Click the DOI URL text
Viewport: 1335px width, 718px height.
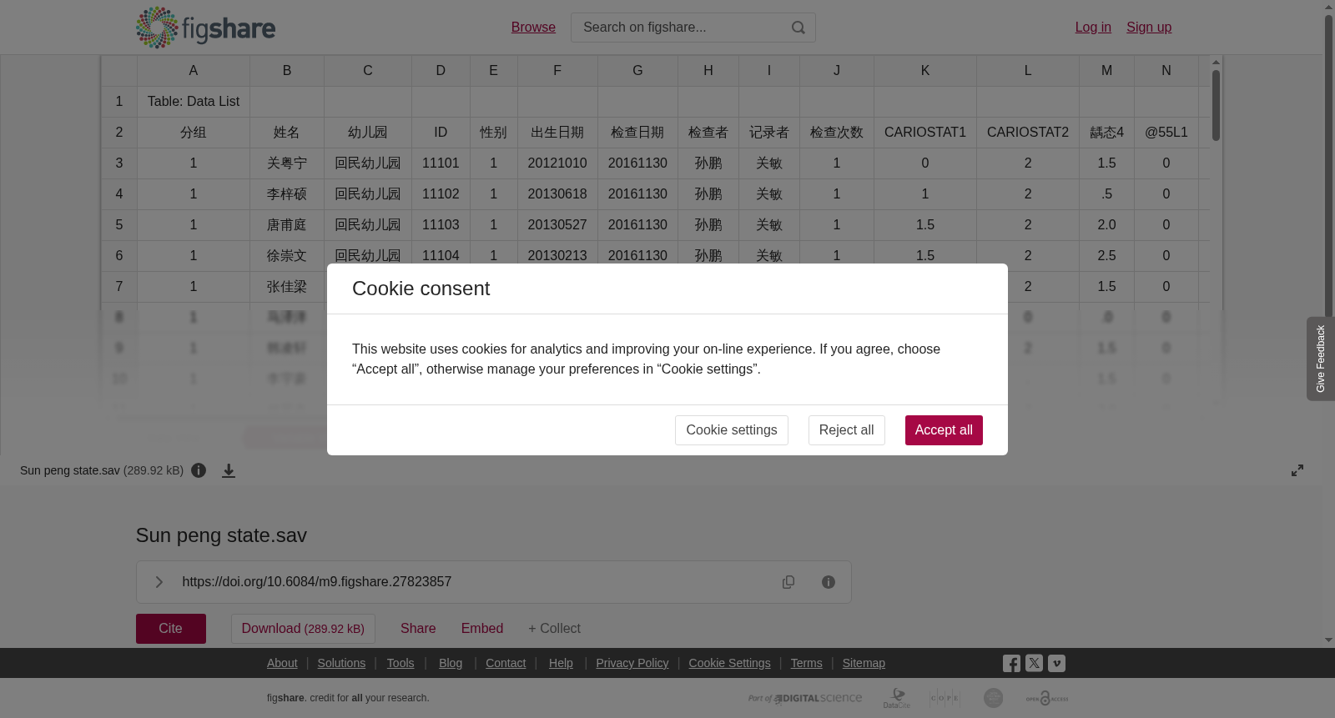pos(317,582)
